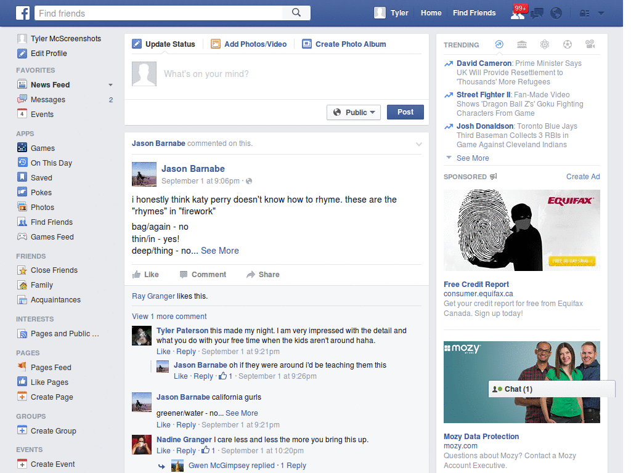Screen dimensions: 631x473
Task: Select Update Status tab
Action: pos(163,44)
